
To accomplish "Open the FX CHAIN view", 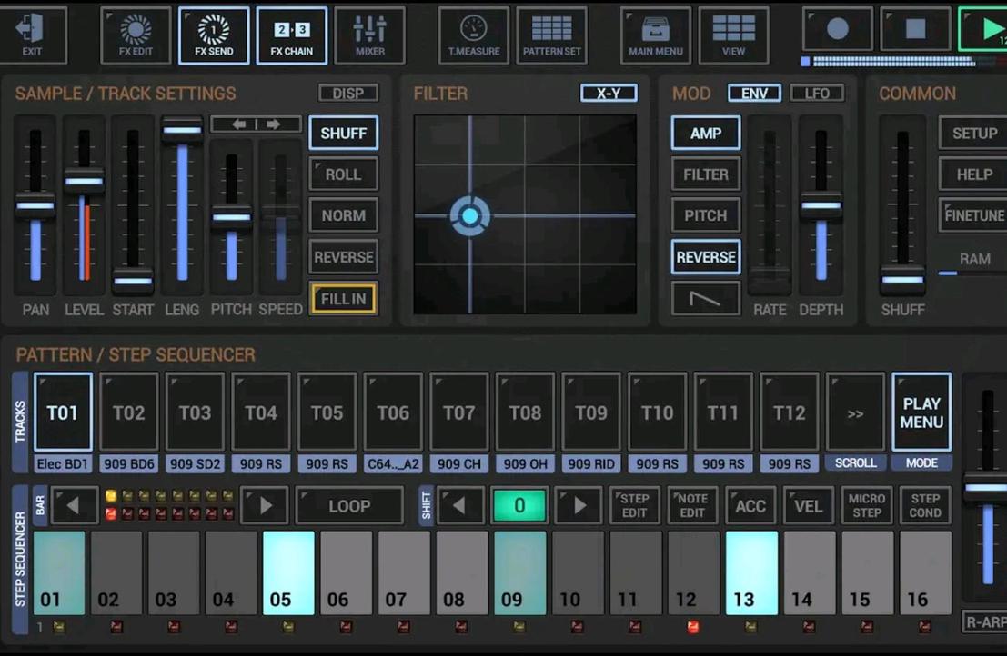I will 292,35.
